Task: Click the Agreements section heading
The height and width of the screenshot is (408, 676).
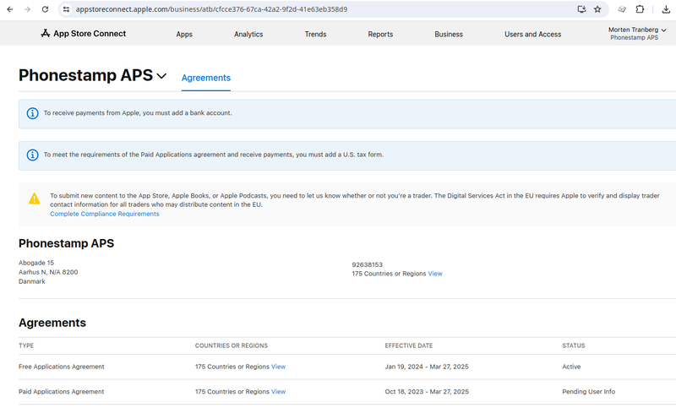Action: pyautogui.click(x=52, y=323)
